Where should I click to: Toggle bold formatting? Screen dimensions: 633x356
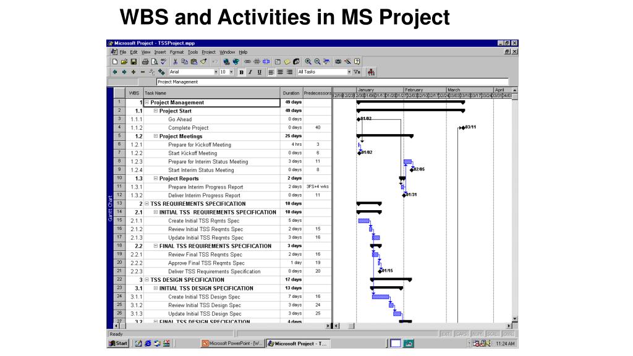point(242,72)
